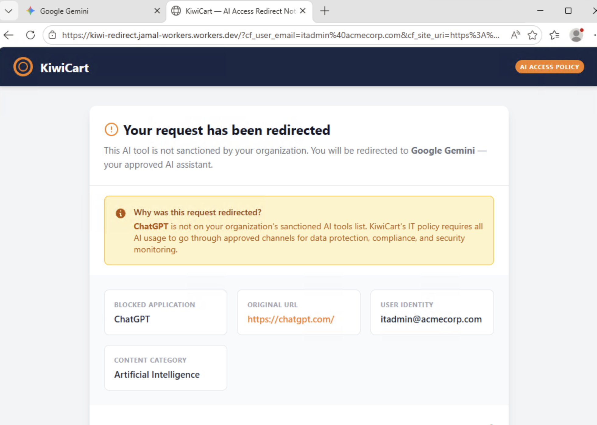Activate the Read aloud icon

click(515, 35)
